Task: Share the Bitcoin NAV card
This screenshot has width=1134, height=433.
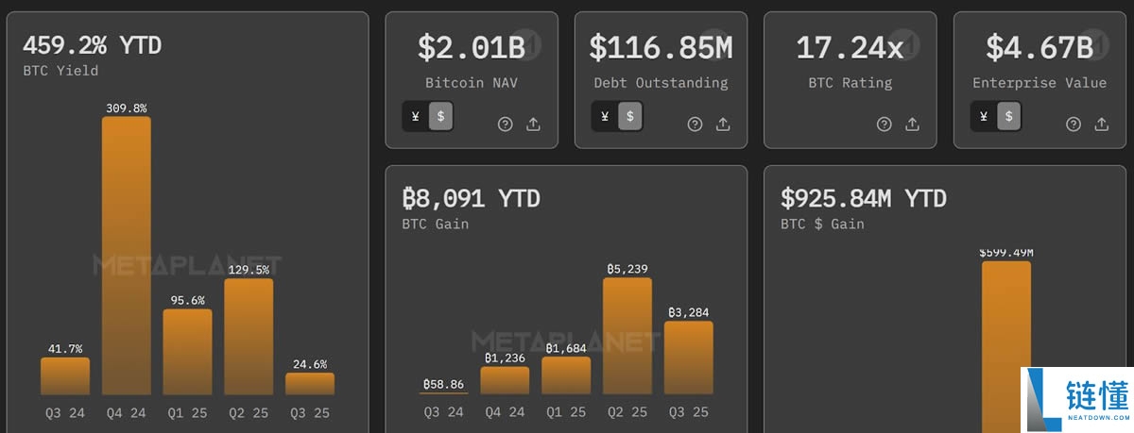Action: point(533,124)
